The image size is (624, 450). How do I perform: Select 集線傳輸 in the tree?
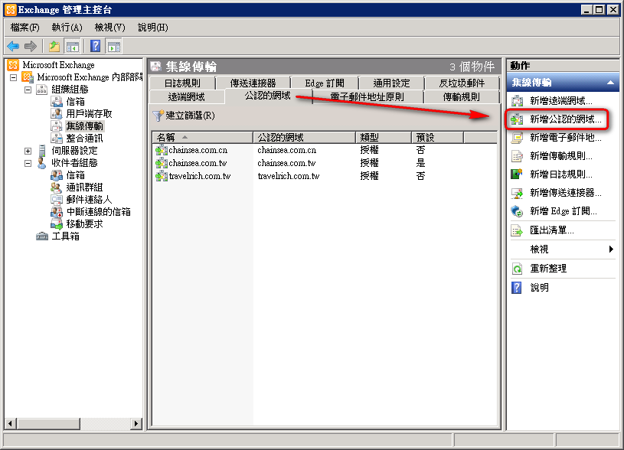click(84, 126)
